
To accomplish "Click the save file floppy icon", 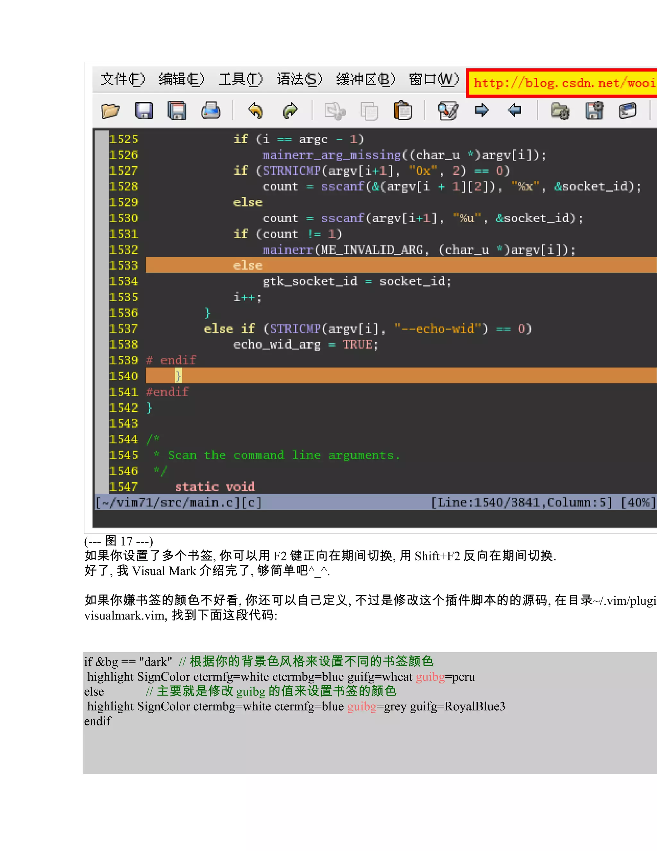I will click(x=144, y=111).
